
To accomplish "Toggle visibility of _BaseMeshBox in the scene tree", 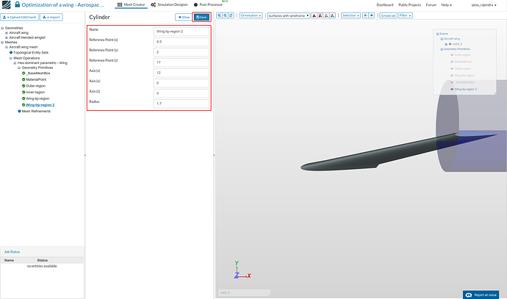I will click(x=452, y=82).
